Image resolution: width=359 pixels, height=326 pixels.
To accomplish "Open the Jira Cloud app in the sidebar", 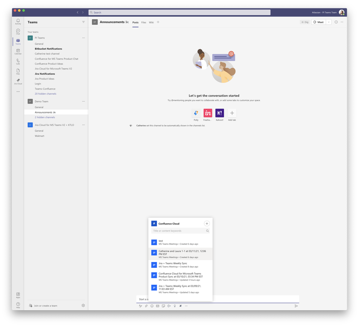I will coord(18,81).
